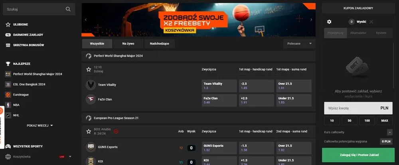This screenshot has width=399, height=165.
Task: Select -2.5 handicap odds 1.85
Action: coord(257,86)
